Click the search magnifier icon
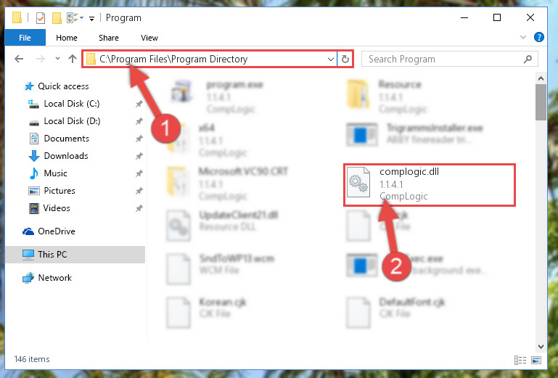 point(528,59)
